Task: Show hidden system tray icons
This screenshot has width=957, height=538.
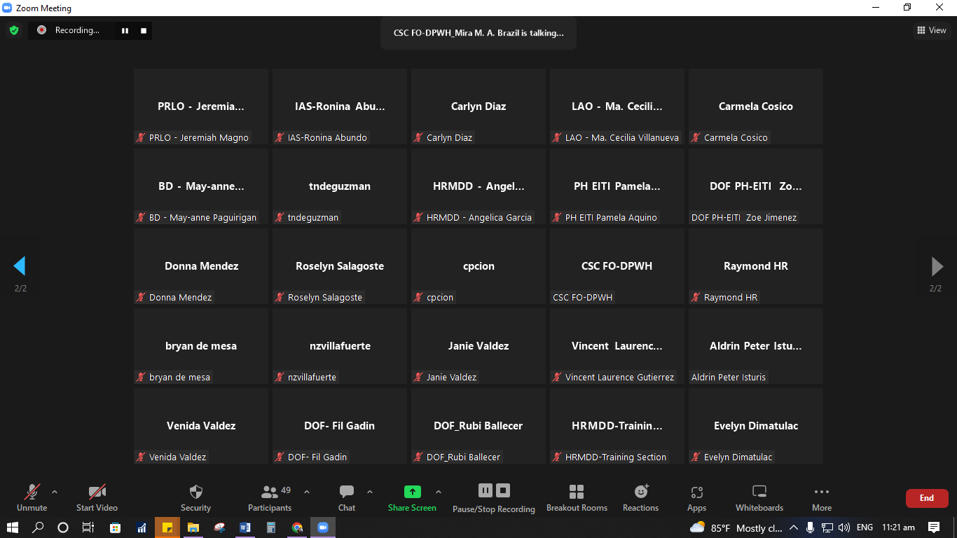Action: click(794, 527)
